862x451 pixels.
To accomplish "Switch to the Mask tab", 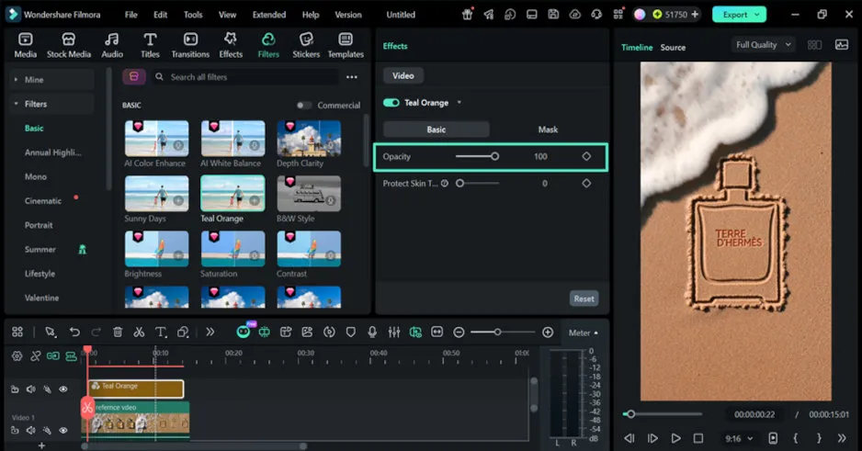I will click(x=548, y=130).
